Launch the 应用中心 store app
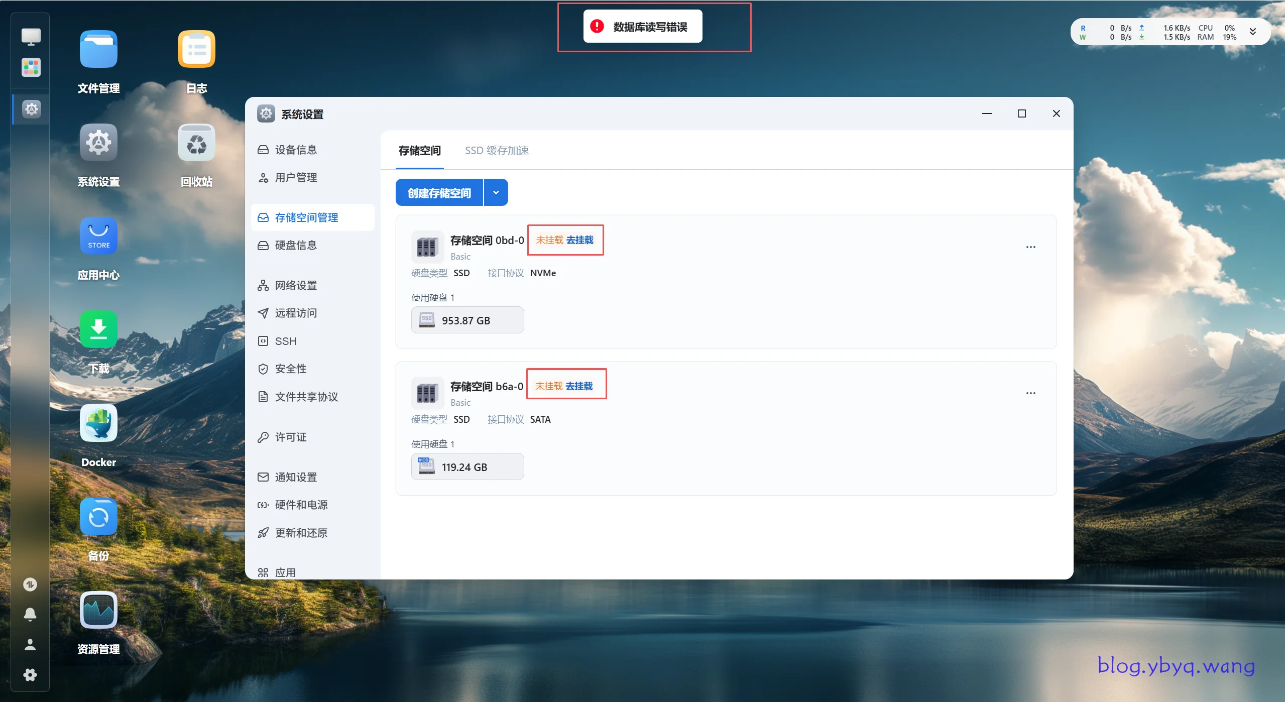Screen dimensions: 1285x702 pos(98,236)
